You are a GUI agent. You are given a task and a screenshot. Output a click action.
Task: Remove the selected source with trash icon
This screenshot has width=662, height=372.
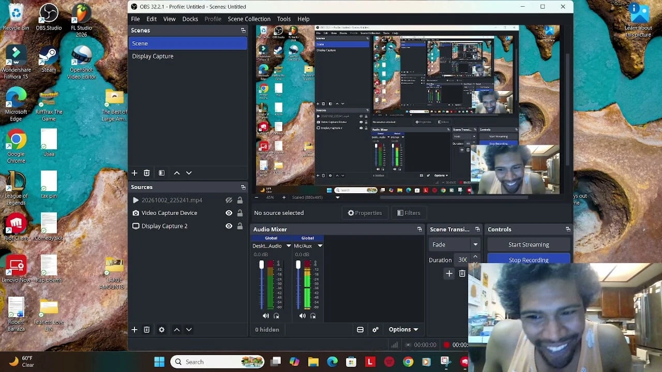coord(147,330)
